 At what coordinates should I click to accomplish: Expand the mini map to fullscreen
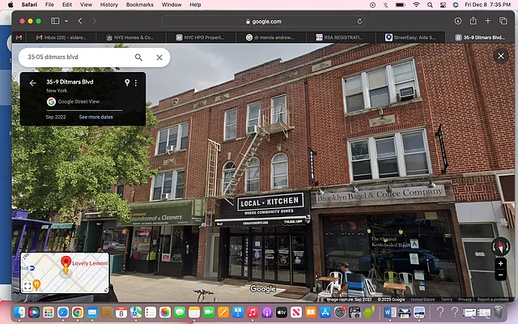(27, 285)
